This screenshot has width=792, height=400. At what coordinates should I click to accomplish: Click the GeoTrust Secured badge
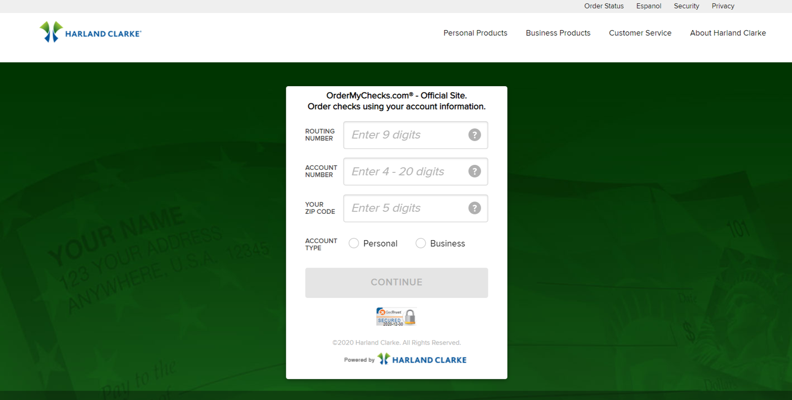click(x=396, y=317)
